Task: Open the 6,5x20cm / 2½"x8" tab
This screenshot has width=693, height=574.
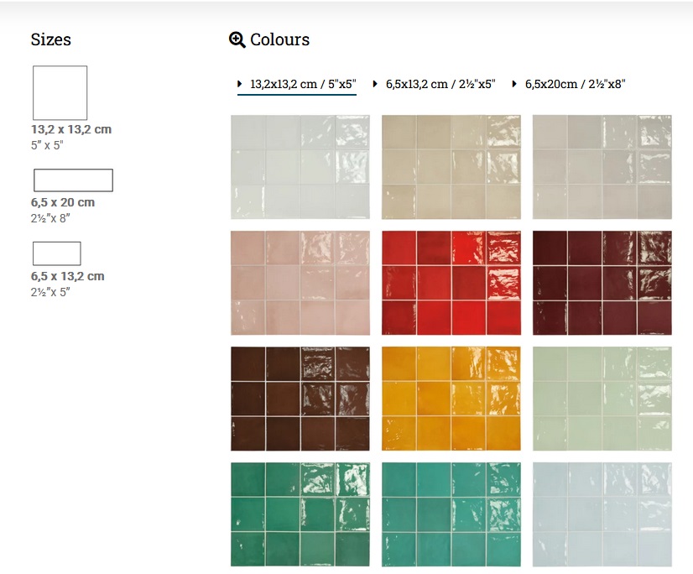Action: (x=576, y=85)
